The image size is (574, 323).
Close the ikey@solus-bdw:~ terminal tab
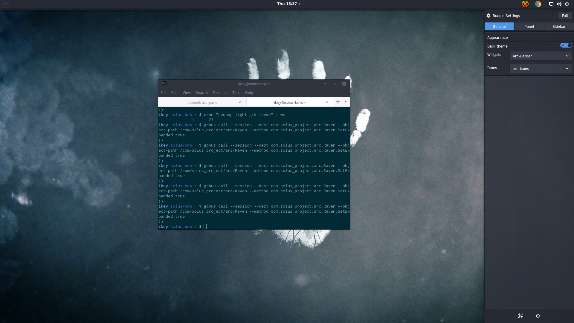pos(327,102)
